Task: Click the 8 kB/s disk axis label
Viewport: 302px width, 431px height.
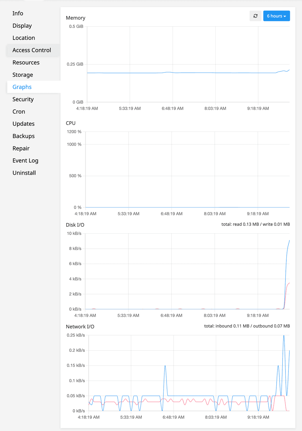Action: (x=75, y=249)
